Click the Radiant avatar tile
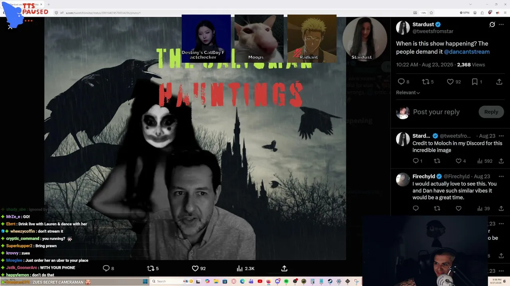This screenshot has width=510, height=286. tap(312, 39)
